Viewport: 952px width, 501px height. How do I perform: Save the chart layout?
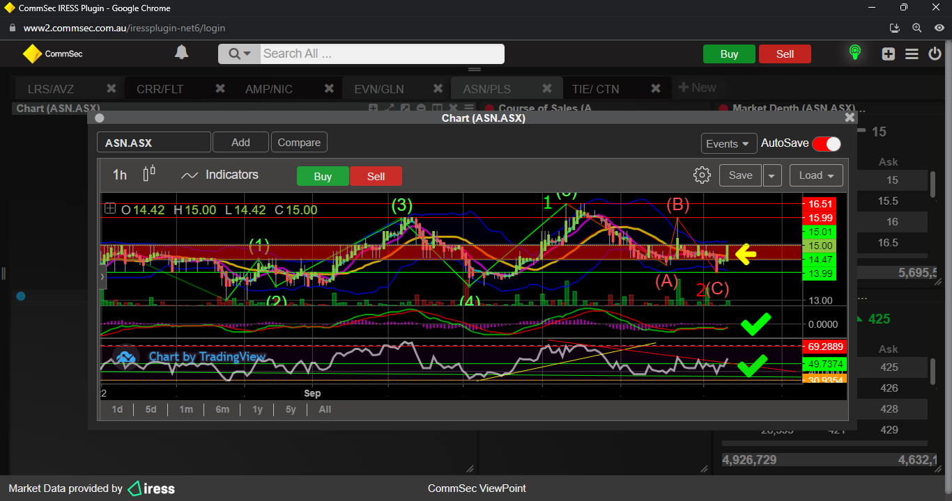[740, 175]
